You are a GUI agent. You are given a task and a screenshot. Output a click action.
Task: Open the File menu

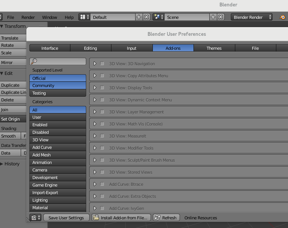(x=11, y=17)
